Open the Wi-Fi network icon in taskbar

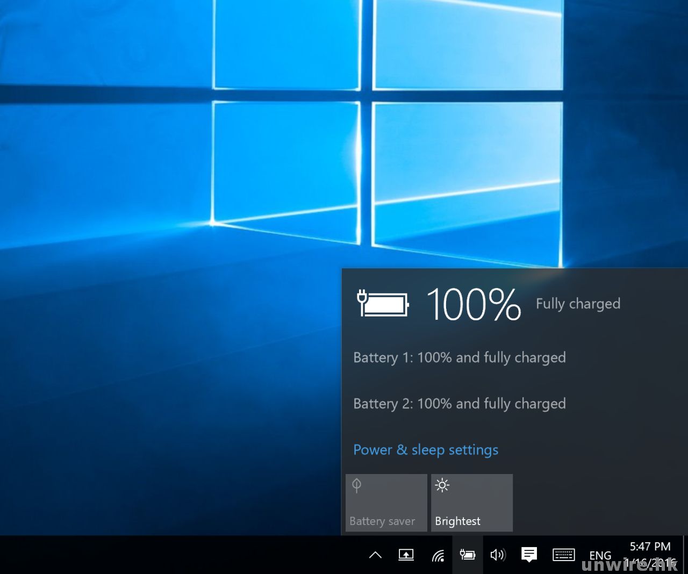tap(438, 555)
